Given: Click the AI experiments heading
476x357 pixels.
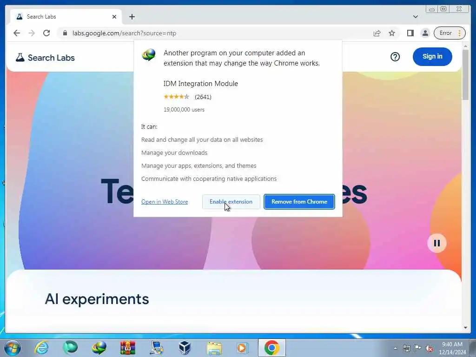Looking at the screenshot, I should click(97, 299).
